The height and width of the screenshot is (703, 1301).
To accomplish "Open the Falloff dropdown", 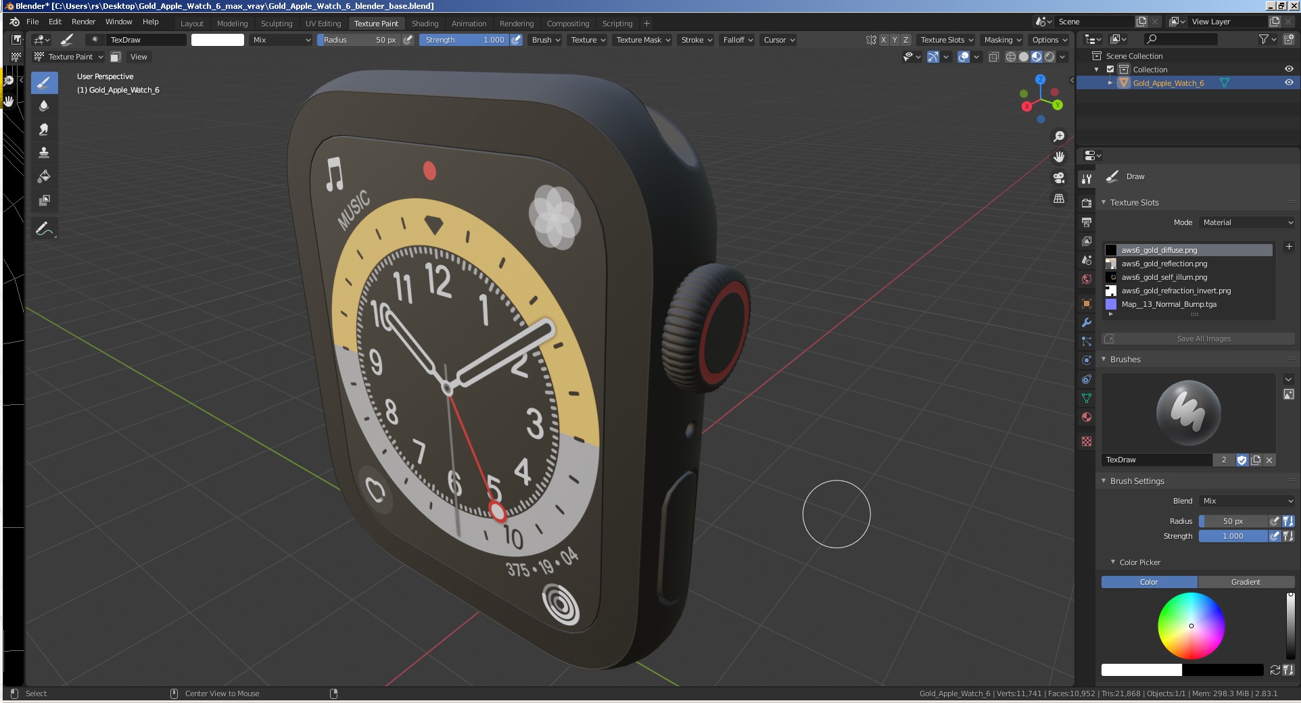I will (x=738, y=40).
